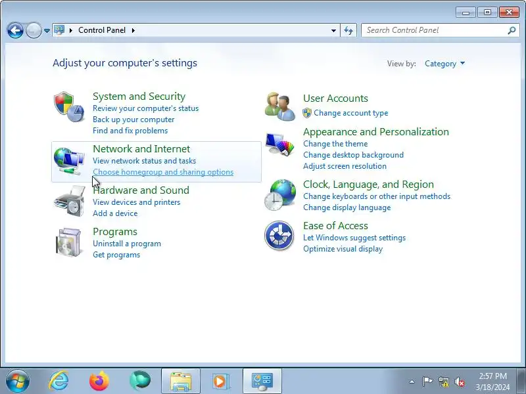Open the green swirl app on the taskbar
The width and height of the screenshot is (526, 394).
140,380
